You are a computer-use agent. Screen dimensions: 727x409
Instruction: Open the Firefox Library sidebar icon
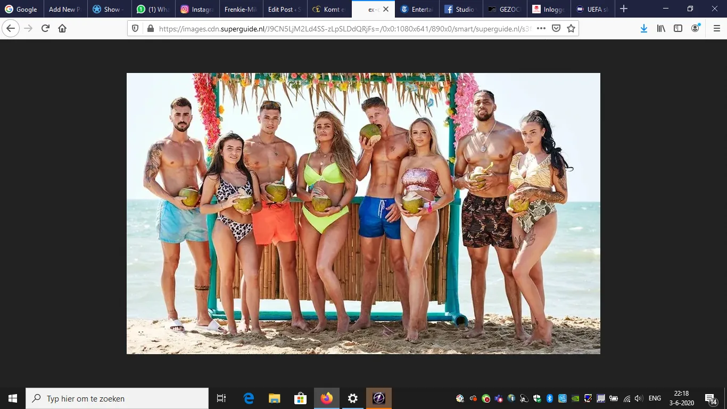coord(661,28)
